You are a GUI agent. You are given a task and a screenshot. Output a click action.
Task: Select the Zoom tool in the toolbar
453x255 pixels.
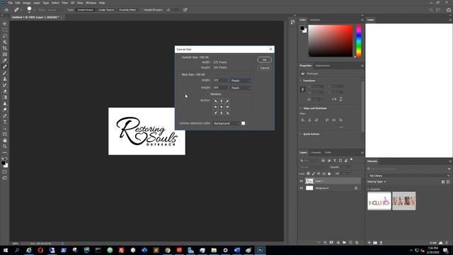[x=5, y=147]
